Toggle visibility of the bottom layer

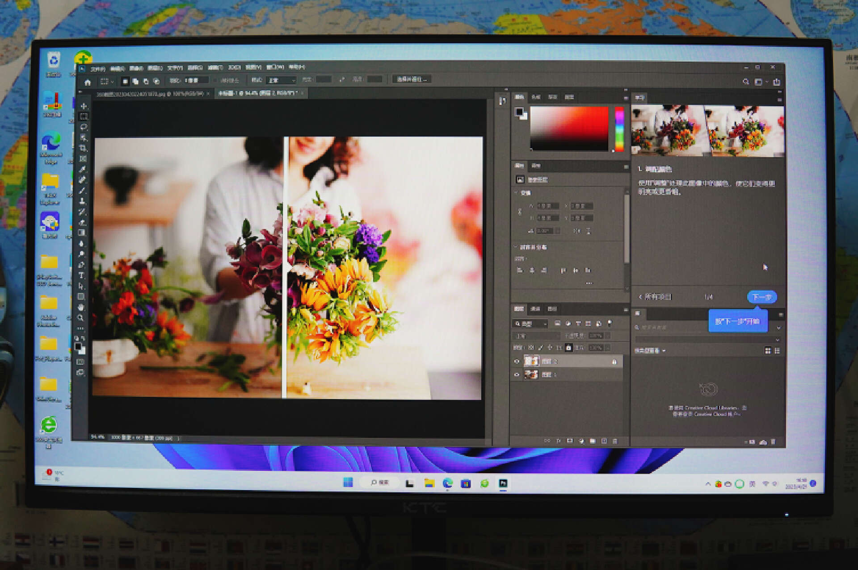point(517,375)
